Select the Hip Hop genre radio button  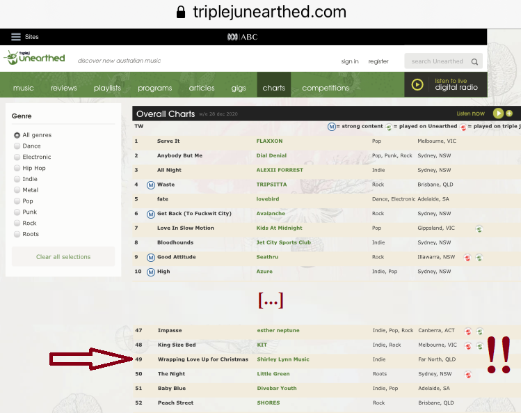click(x=17, y=168)
